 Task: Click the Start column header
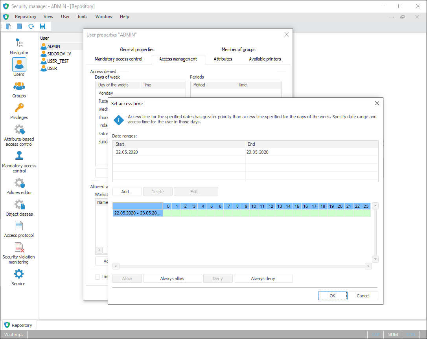click(179, 144)
